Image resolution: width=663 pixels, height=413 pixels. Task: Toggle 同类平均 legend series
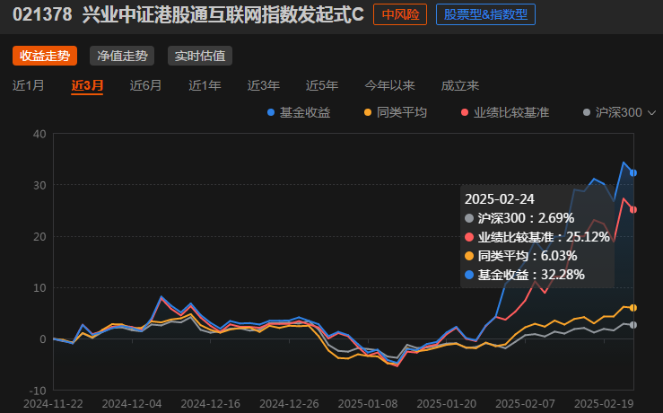pos(396,112)
